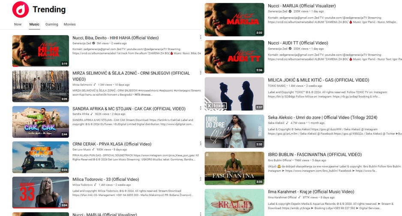Image resolution: width=402 pixels, height=216 pixels.
Task: Open more options for HIHI HAHA video
Action: tap(201, 37)
